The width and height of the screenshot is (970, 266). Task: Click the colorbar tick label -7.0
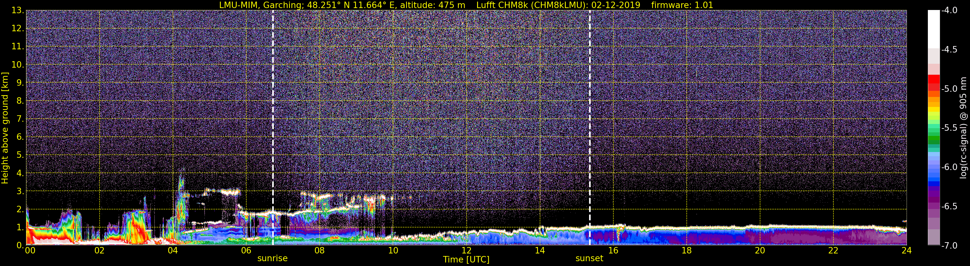[949, 245]
